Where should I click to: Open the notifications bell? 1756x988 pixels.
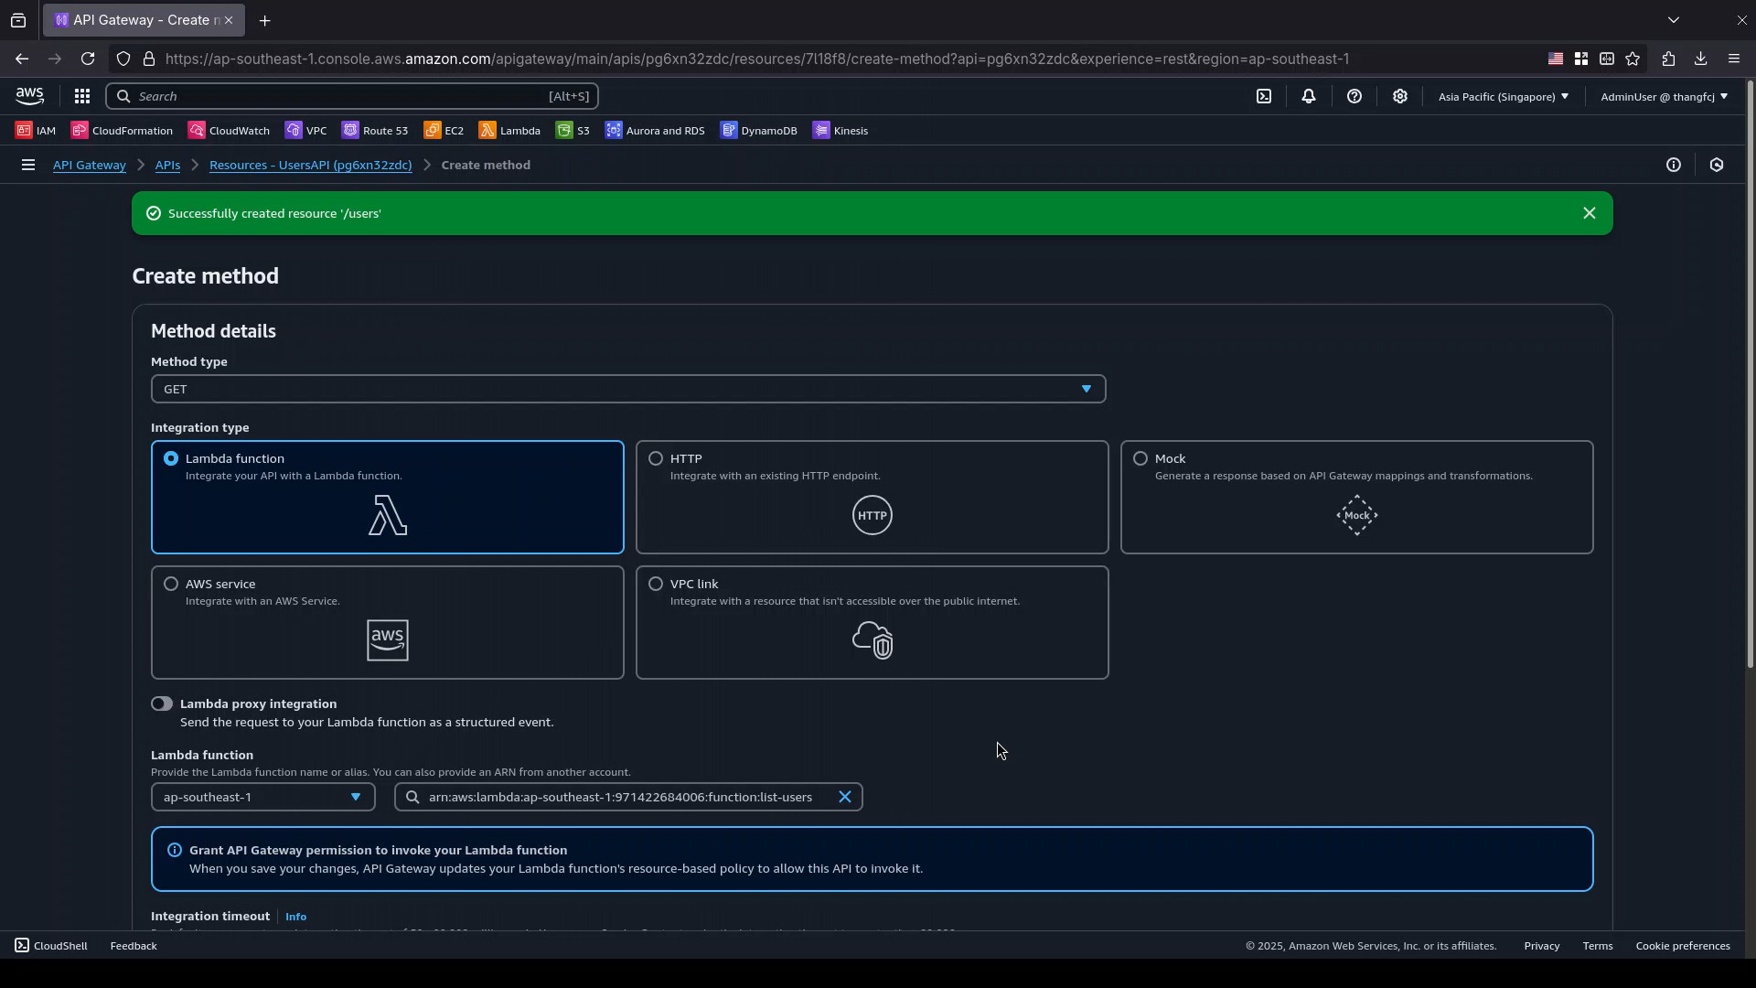1309,96
